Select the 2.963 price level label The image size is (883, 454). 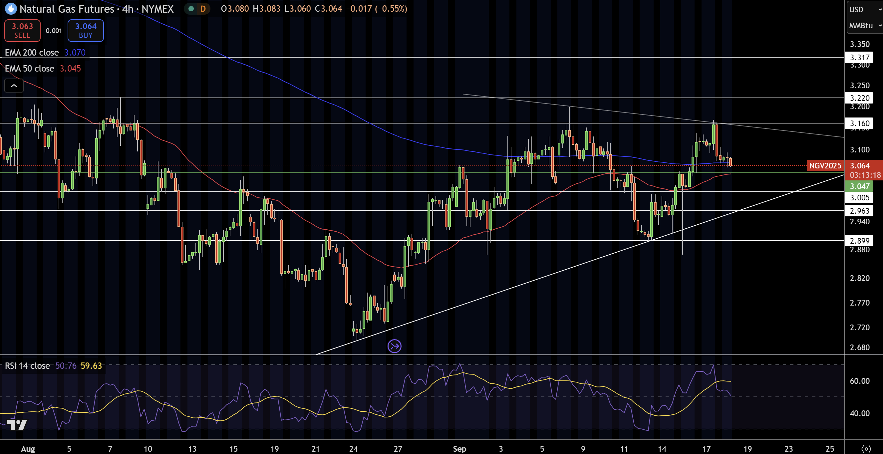point(859,211)
